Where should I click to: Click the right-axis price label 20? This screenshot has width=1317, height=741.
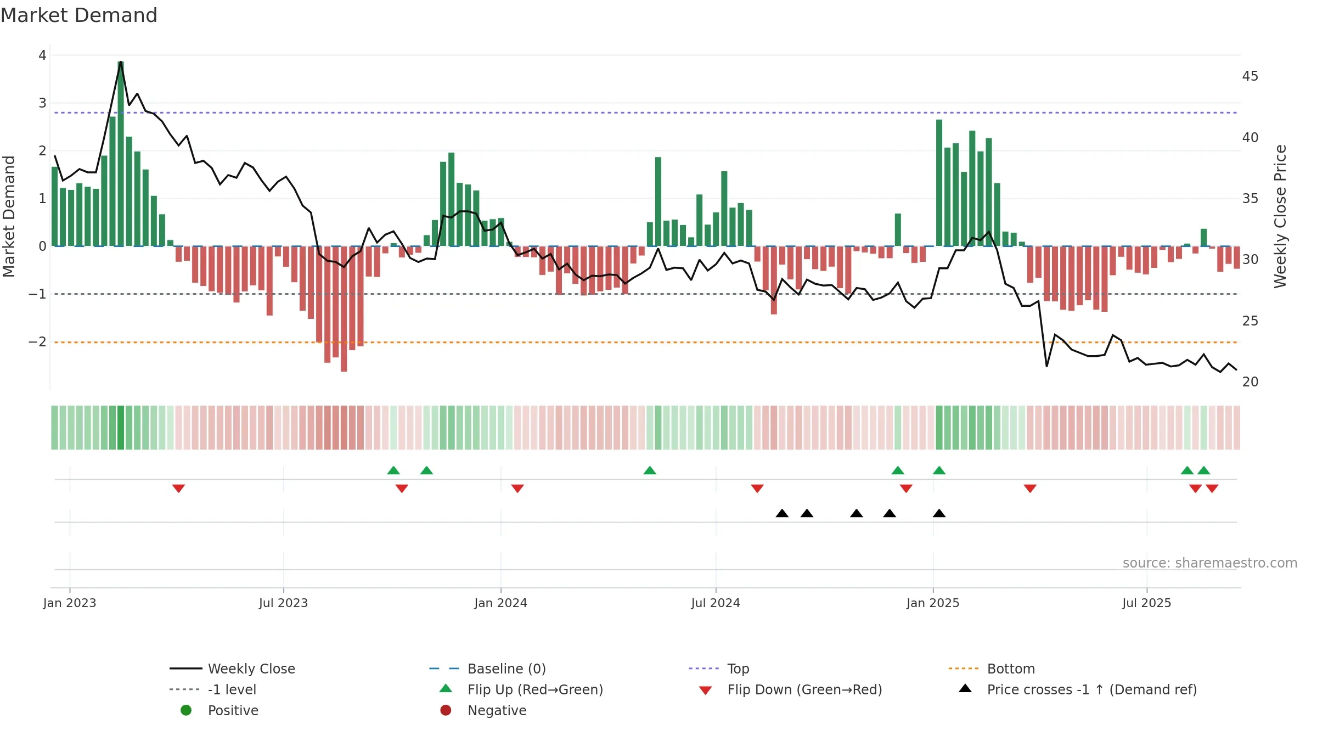tap(1250, 381)
